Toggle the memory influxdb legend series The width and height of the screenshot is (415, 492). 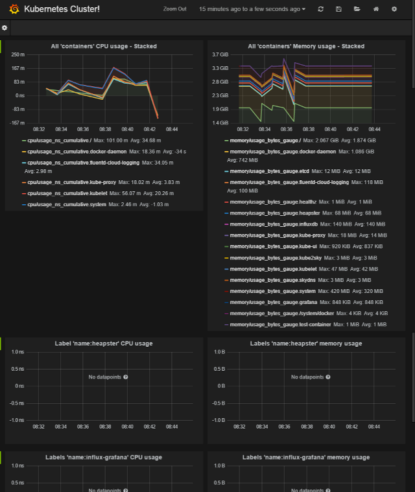(274, 224)
